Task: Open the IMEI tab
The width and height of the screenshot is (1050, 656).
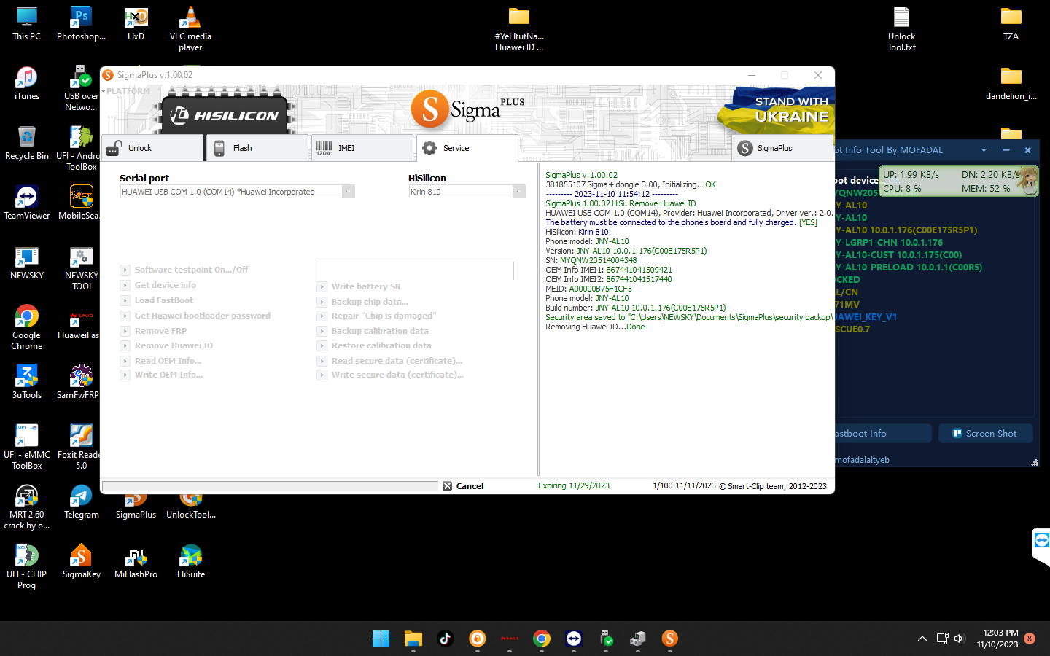Action: pos(362,148)
